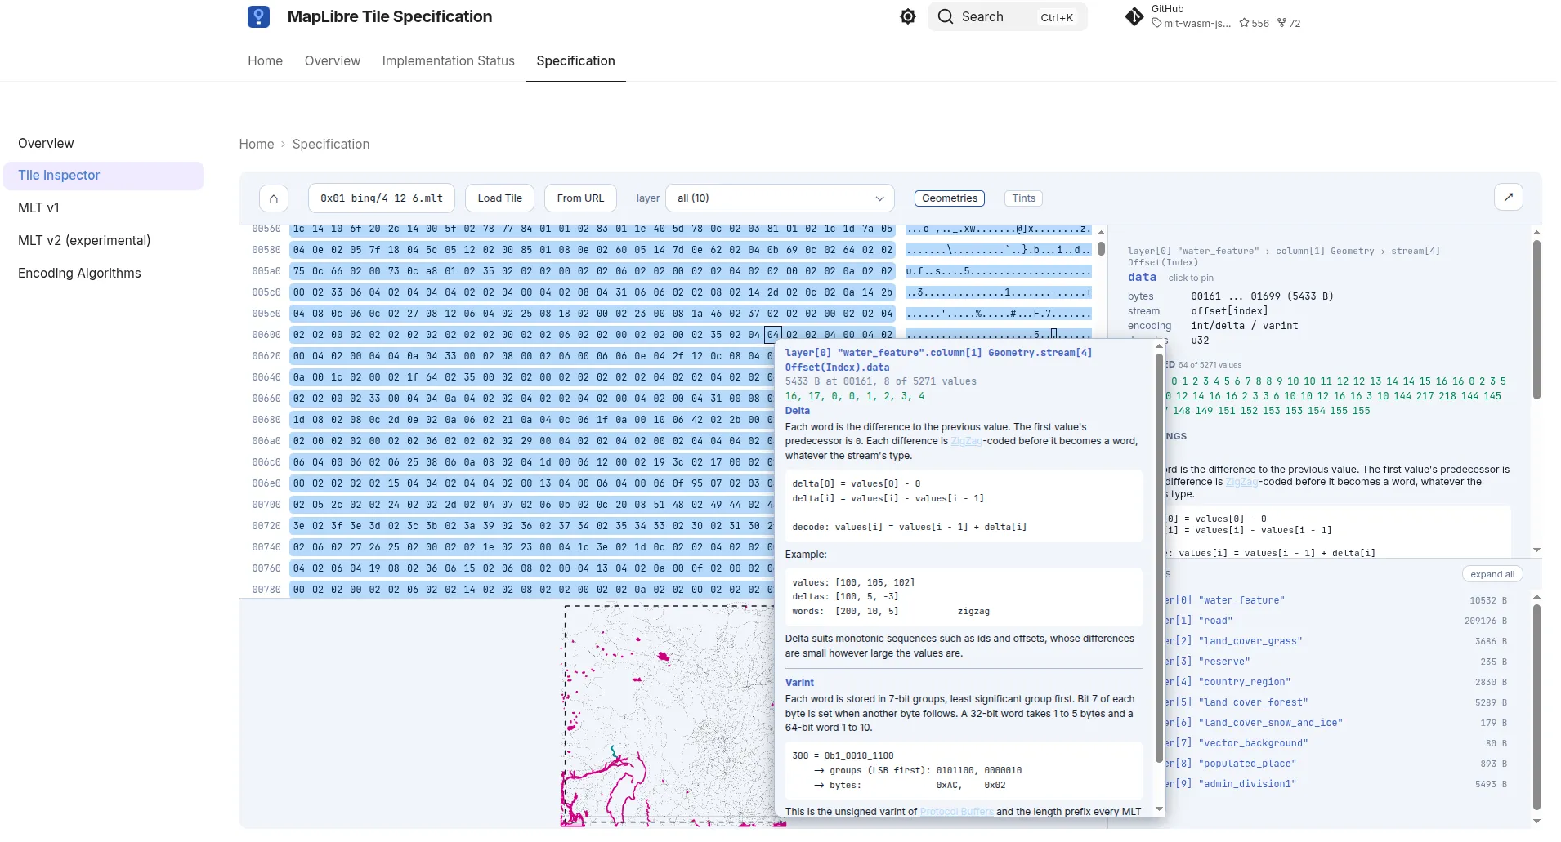Expand the "admin_division1" layer row

point(1337,784)
